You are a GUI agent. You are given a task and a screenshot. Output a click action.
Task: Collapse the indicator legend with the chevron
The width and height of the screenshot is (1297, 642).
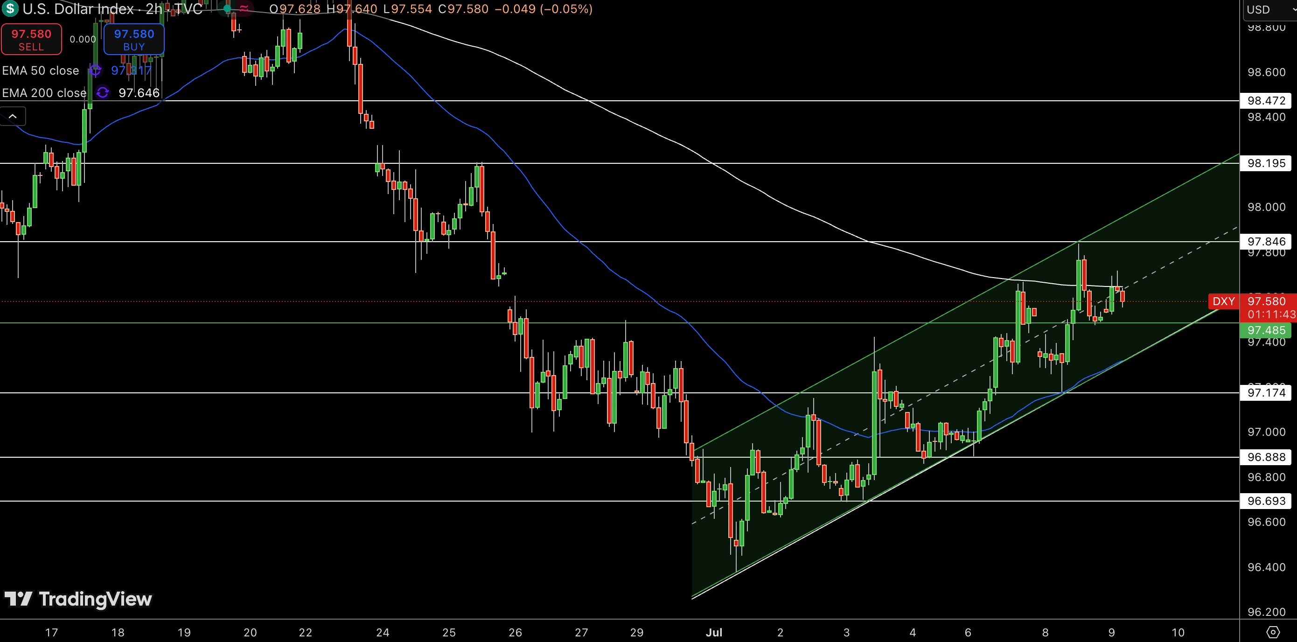coord(13,116)
